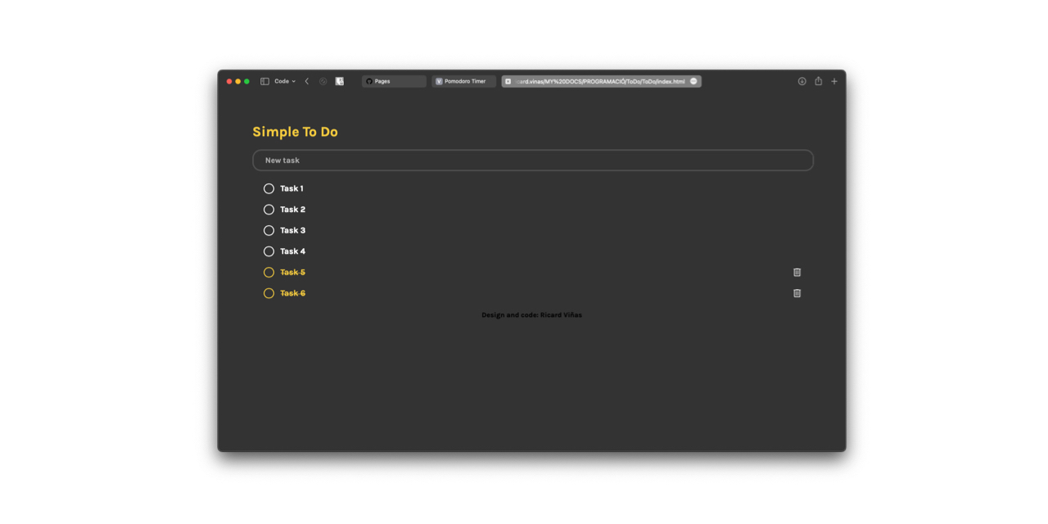Screen dimensions: 1048x524
Task: Click the Design and code: Ricard Viñas credit
Action: (x=532, y=314)
